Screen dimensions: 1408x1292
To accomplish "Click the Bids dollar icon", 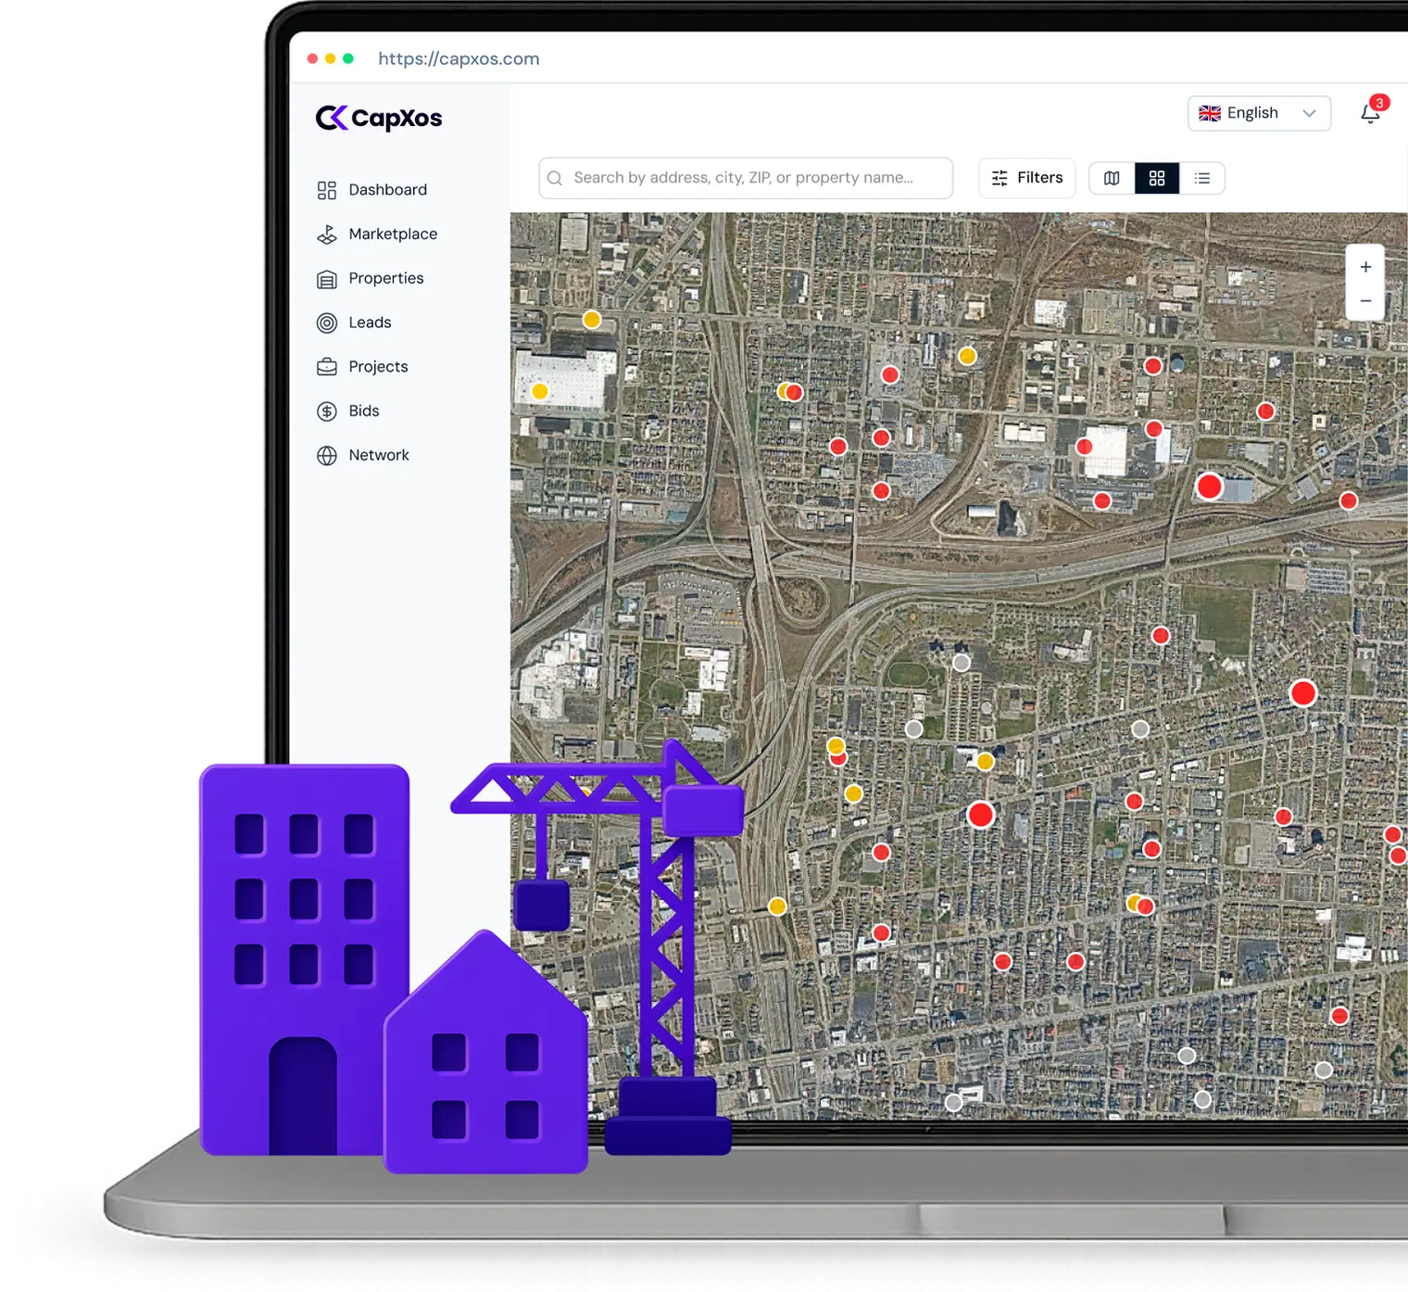I will click(327, 412).
